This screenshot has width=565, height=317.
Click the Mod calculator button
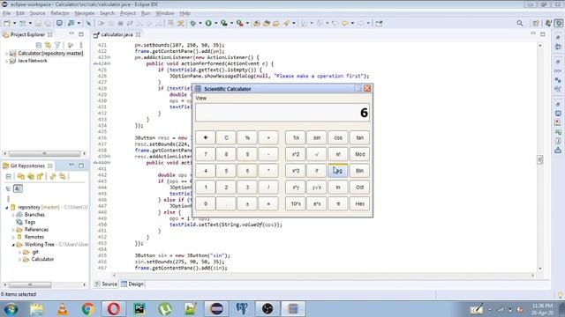pos(359,154)
